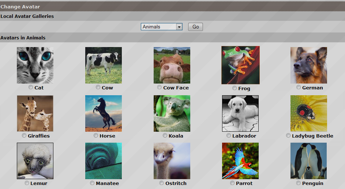
Task: Select the Cow Face radio button
Action: point(160,88)
